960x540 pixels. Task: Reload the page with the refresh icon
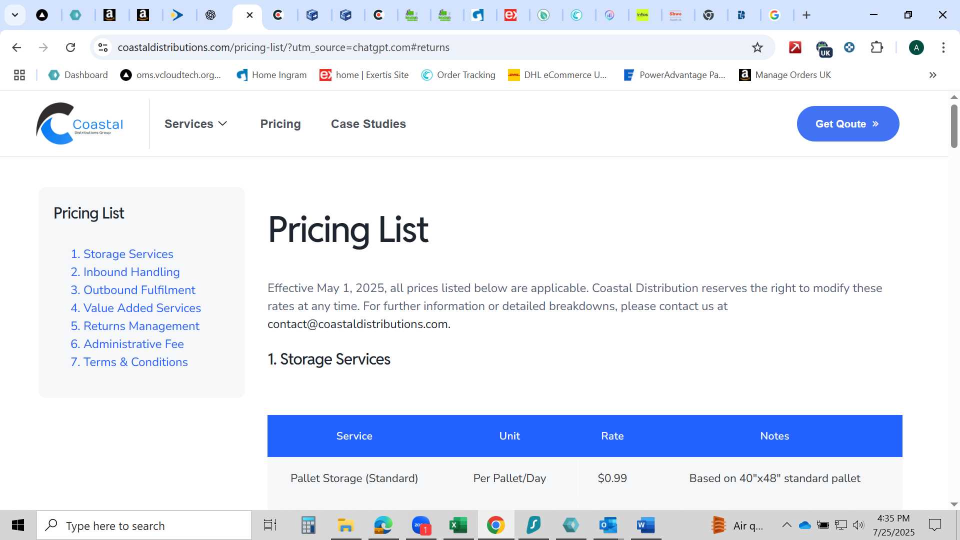(70, 47)
